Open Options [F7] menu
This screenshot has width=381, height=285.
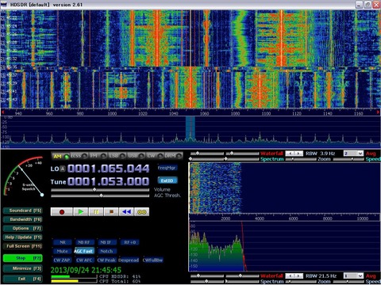coord(23,229)
